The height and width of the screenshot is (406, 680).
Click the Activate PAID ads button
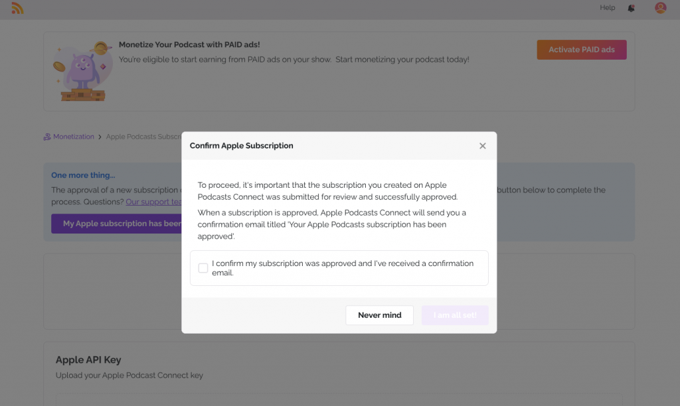pyautogui.click(x=581, y=50)
